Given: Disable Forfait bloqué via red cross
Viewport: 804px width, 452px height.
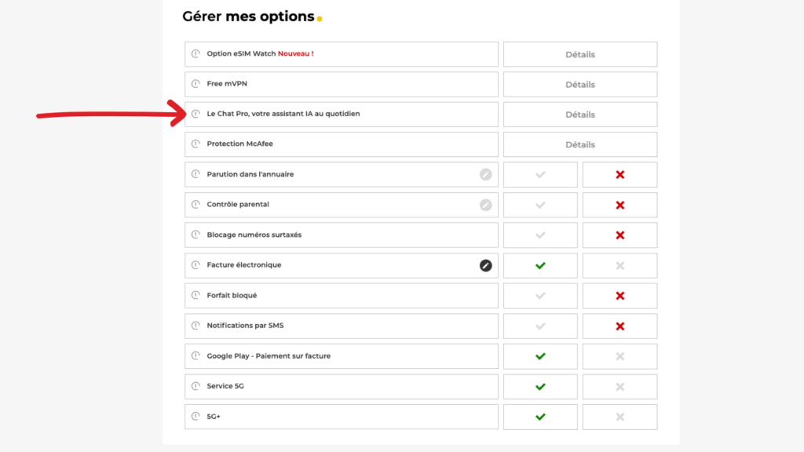Looking at the screenshot, I should [619, 295].
